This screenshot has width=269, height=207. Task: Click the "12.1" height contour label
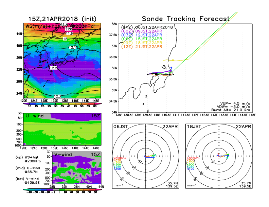[x=72, y=47]
